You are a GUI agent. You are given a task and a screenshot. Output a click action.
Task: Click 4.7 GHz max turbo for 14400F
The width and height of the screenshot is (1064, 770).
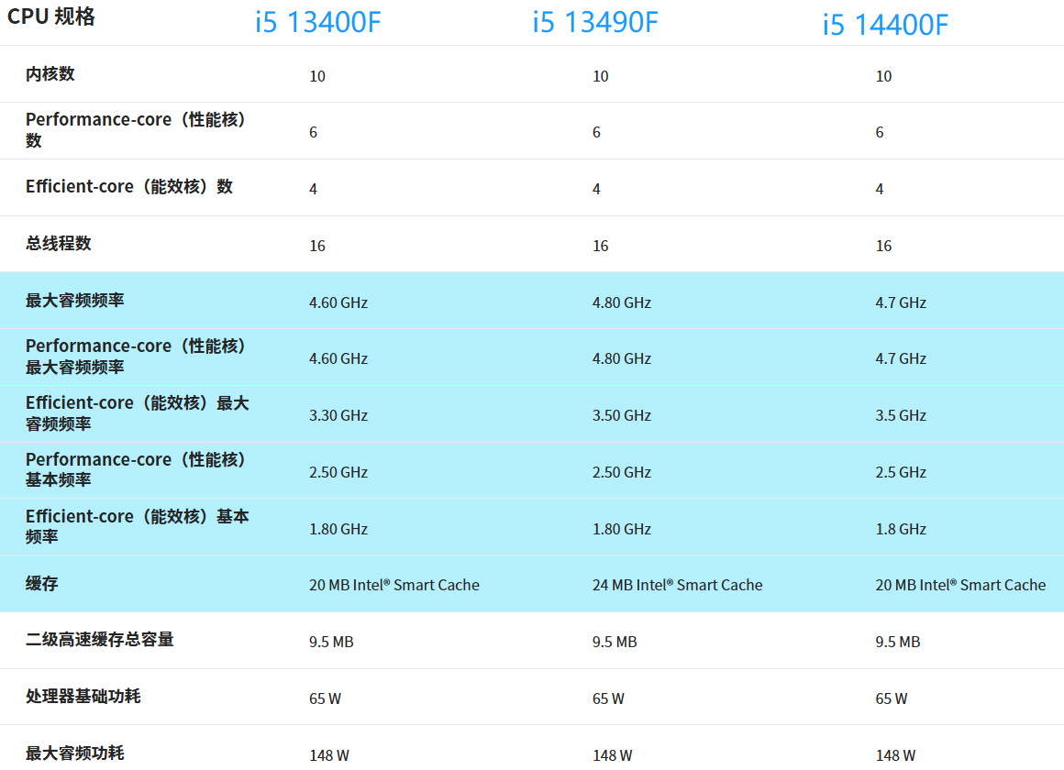click(x=901, y=302)
